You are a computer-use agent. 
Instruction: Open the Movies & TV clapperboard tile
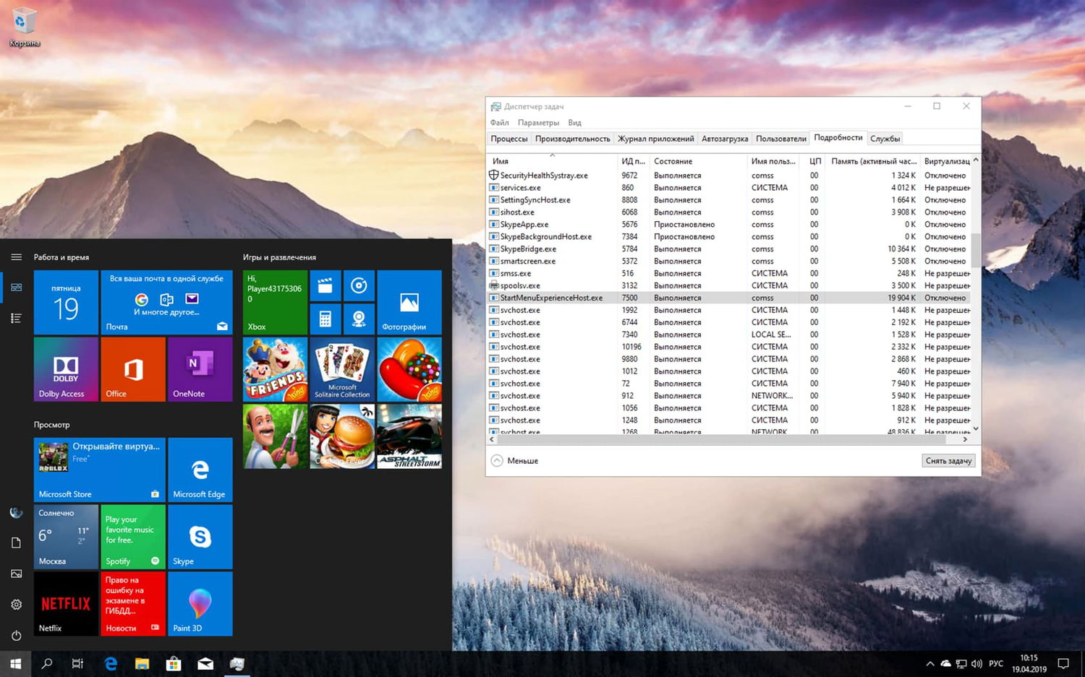(x=325, y=286)
